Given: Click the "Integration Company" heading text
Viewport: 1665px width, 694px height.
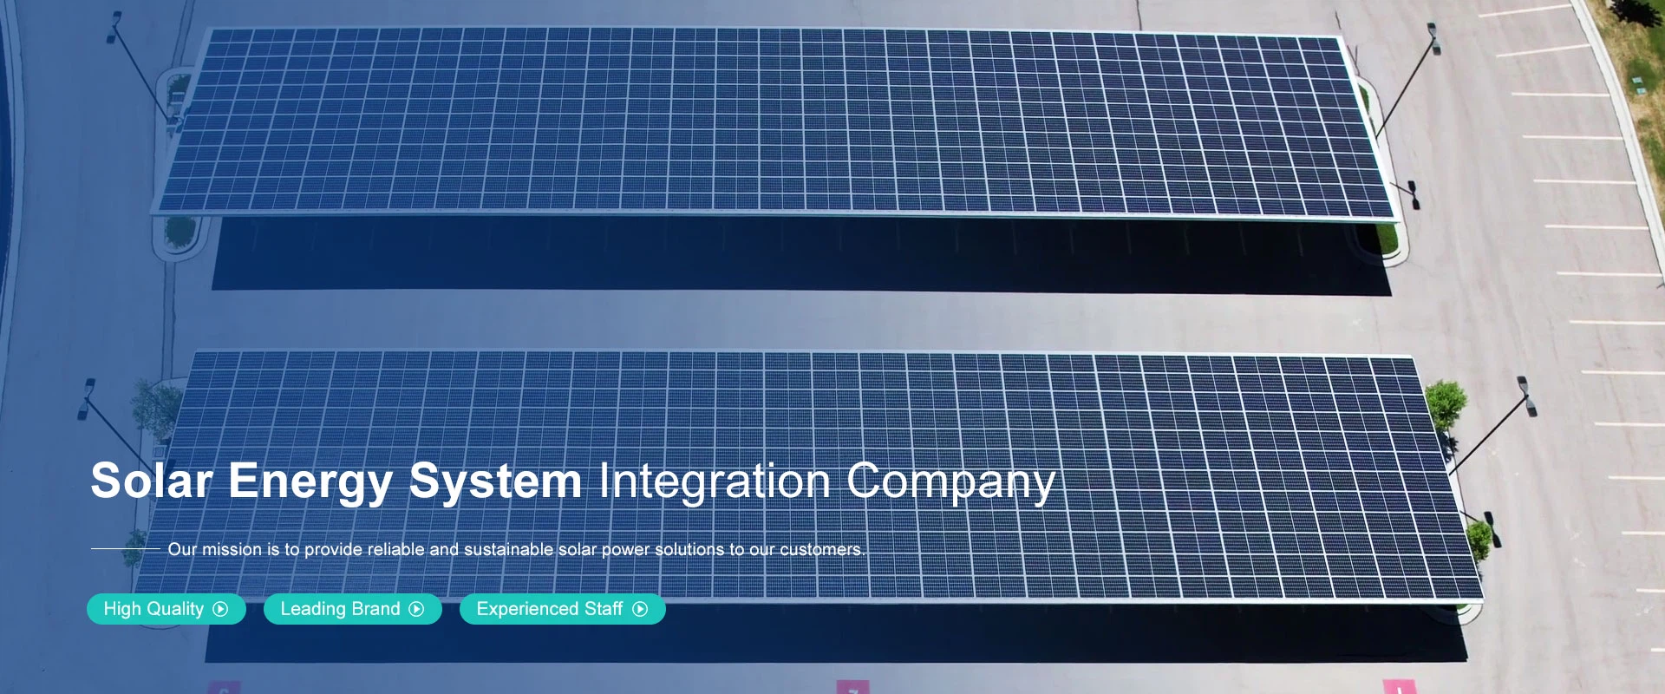Looking at the screenshot, I should (x=826, y=481).
